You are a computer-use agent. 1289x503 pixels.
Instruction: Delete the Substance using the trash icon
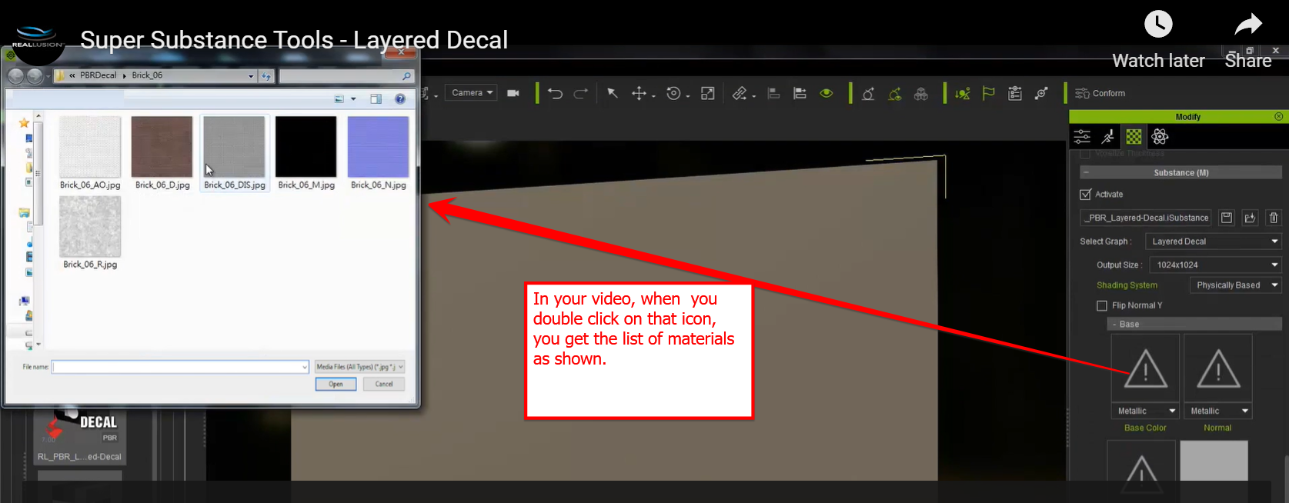pyautogui.click(x=1274, y=218)
